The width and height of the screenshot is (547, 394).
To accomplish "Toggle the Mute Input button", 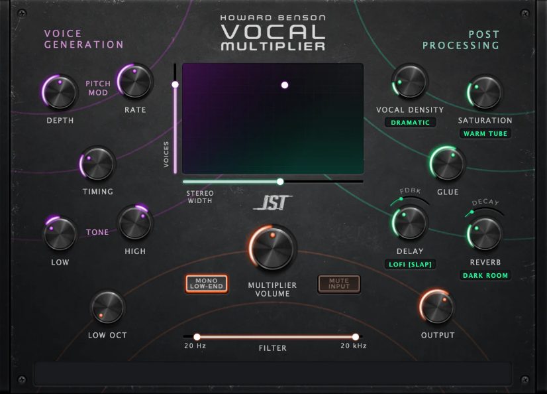I will point(339,284).
